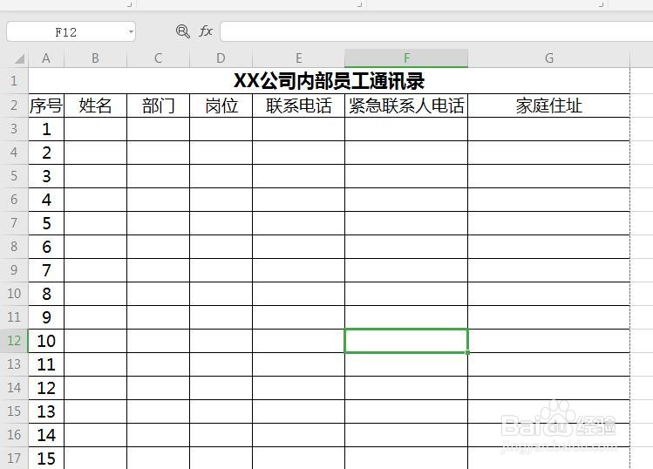
Task: Click the title XX公司内部员工通讯录
Action: pyautogui.click(x=329, y=81)
